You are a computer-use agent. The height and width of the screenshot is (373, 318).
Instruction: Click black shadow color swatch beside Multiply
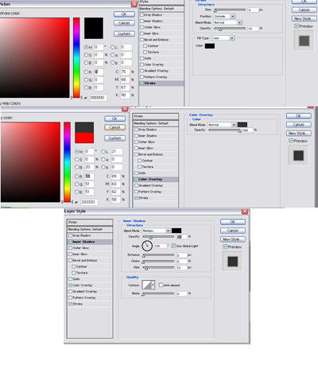[176, 231]
